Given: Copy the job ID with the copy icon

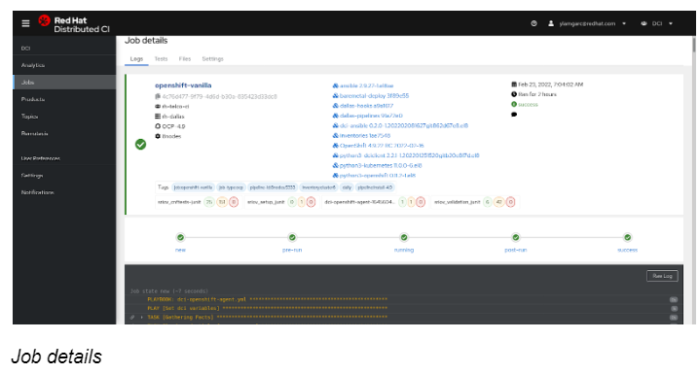Looking at the screenshot, I should click(x=158, y=96).
